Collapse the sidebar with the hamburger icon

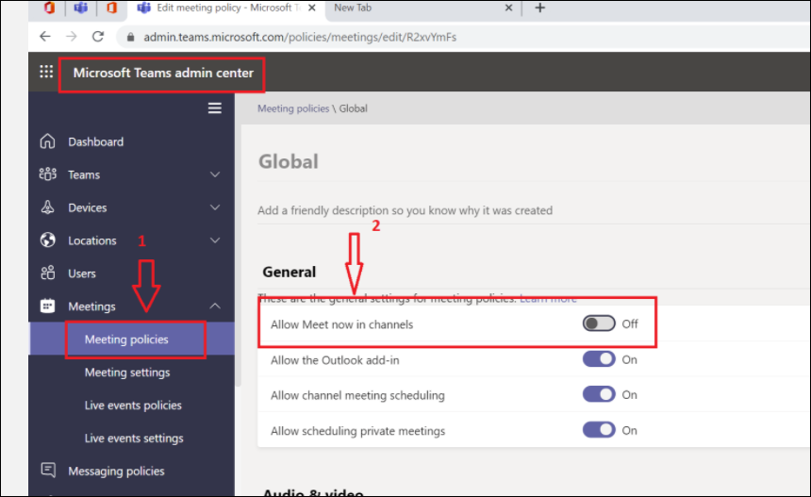(215, 108)
